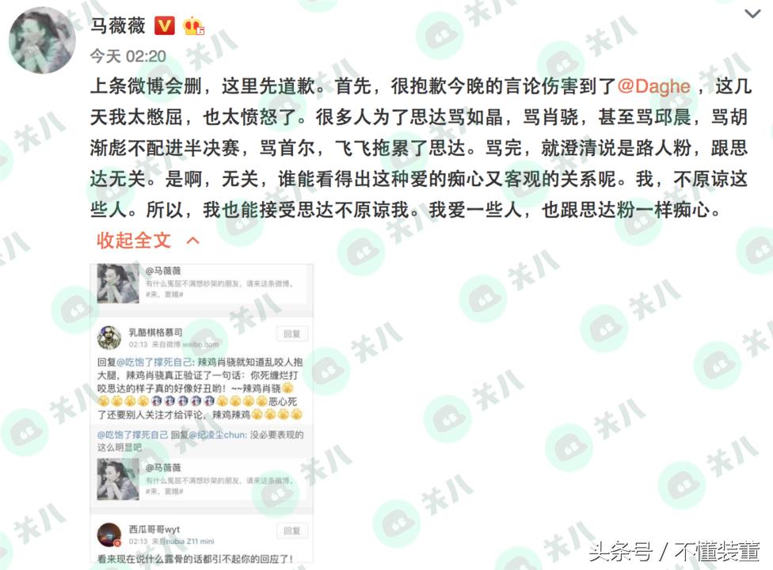Click the orange V verification badge
The image size is (773, 570).
coord(165,26)
